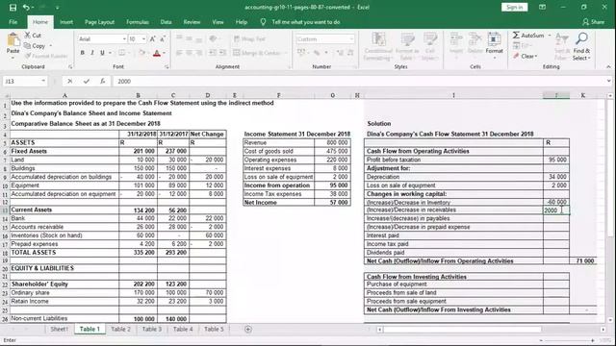Toggle Bold formatting

tap(82, 53)
